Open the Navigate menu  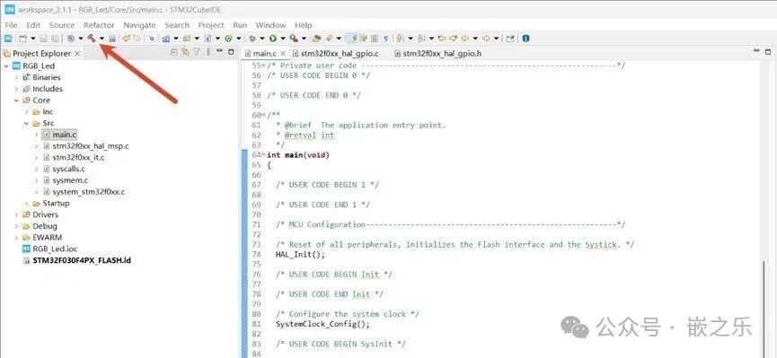(139, 25)
